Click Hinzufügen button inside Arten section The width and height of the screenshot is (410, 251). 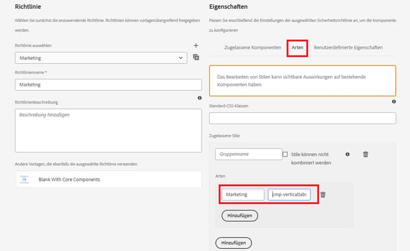[x=239, y=216]
